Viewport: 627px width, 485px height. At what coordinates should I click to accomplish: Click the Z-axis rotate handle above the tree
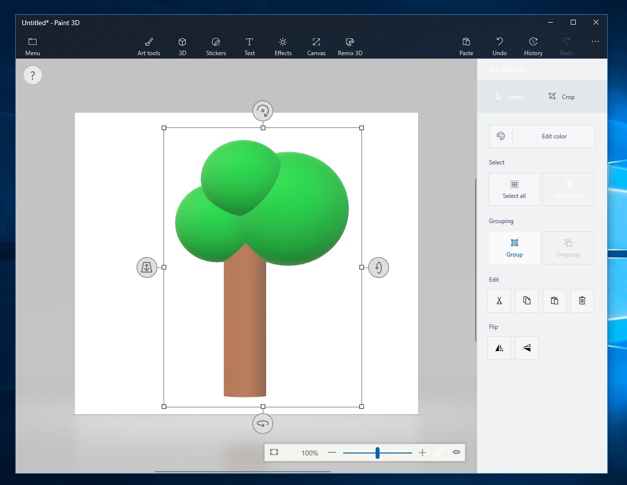(x=263, y=111)
